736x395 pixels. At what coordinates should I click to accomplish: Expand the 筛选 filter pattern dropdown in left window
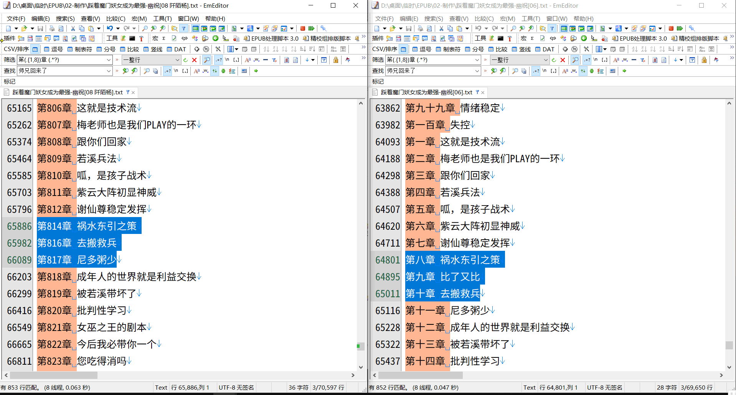point(109,60)
